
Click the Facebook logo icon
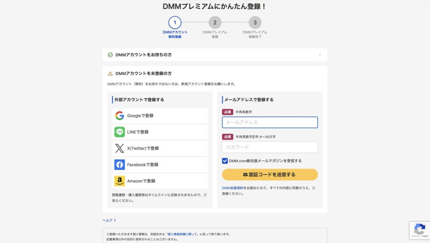coord(120,165)
